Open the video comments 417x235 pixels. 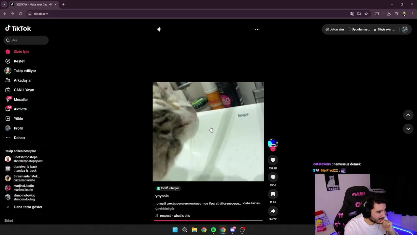pos(273,177)
